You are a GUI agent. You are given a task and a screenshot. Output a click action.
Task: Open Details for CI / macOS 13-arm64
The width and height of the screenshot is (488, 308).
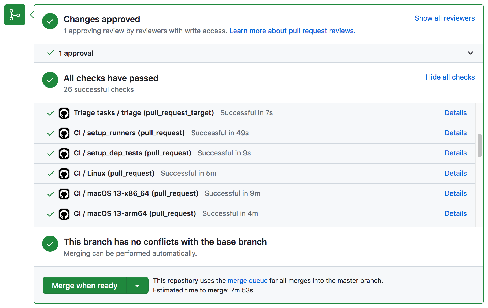pos(455,213)
